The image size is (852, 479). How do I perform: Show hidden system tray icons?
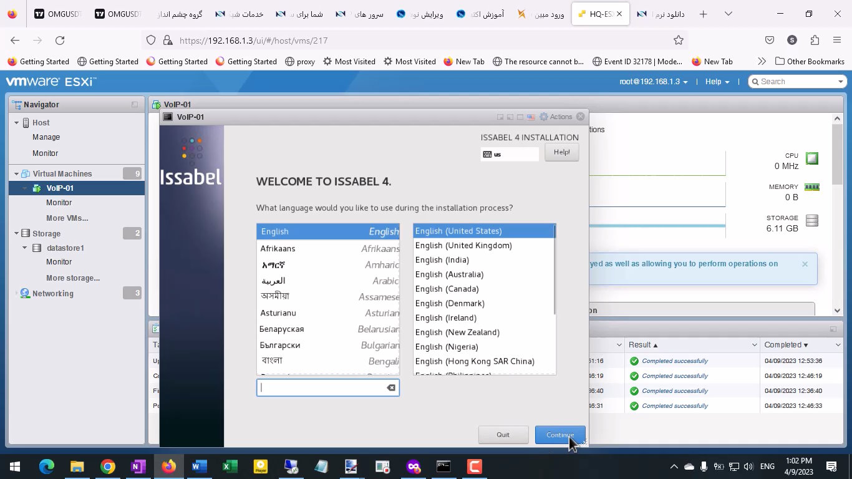click(x=674, y=467)
